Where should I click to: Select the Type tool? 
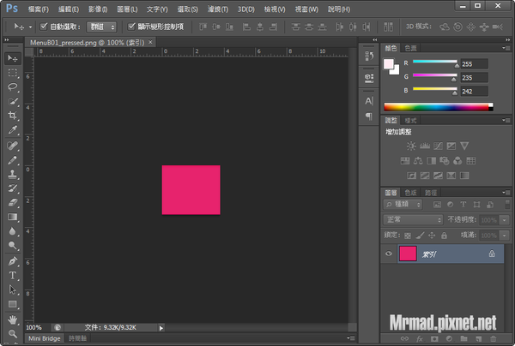point(13,276)
